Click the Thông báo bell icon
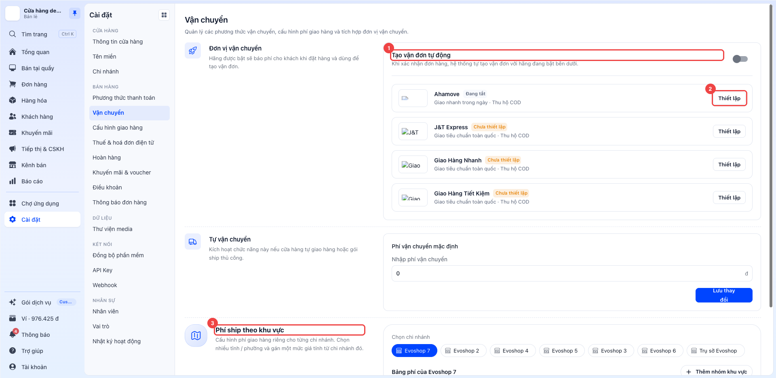 click(13, 335)
